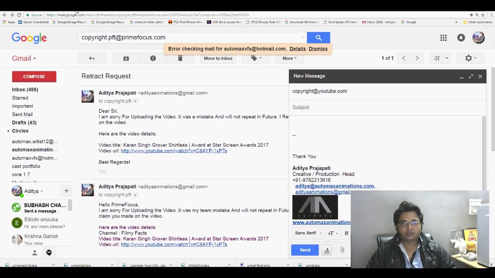The width and height of the screenshot is (495, 278).
Task: Report the conversation as spam
Action: (x=153, y=58)
